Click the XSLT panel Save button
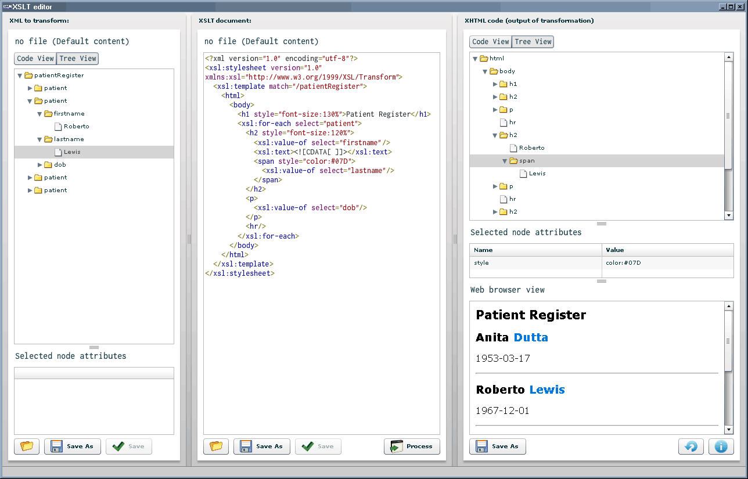748x479 pixels. point(318,446)
